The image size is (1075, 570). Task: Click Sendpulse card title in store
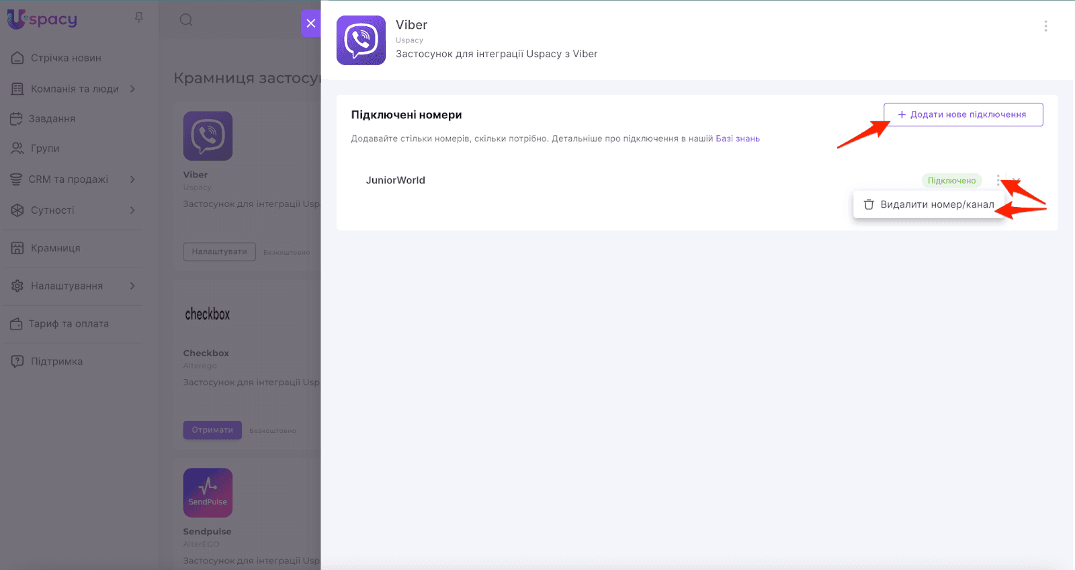(x=207, y=531)
